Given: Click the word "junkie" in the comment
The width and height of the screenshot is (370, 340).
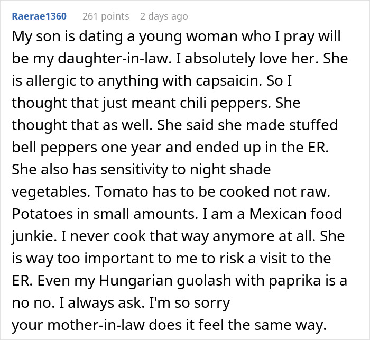Looking at the screenshot, I should tap(33, 236).
